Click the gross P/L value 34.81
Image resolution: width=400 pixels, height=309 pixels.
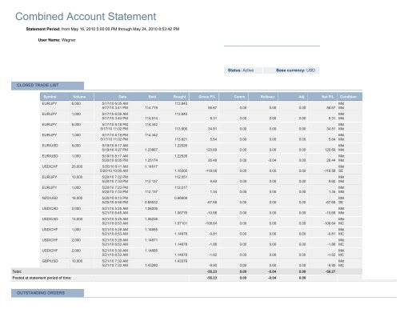click(x=212, y=129)
